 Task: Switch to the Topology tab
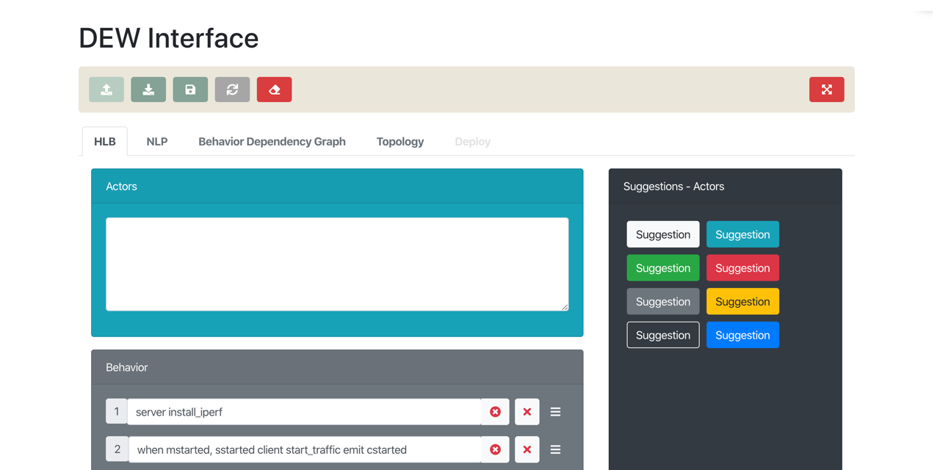[x=400, y=142]
